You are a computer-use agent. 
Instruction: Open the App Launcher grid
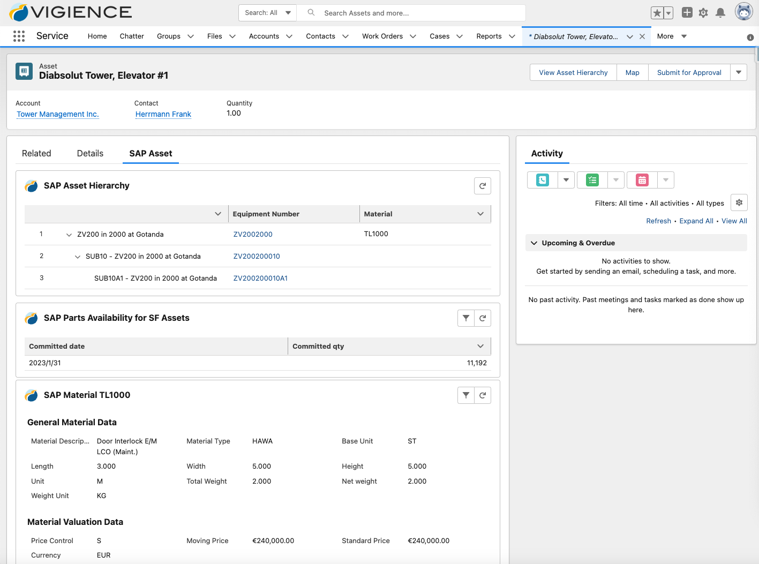(x=19, y=36)
